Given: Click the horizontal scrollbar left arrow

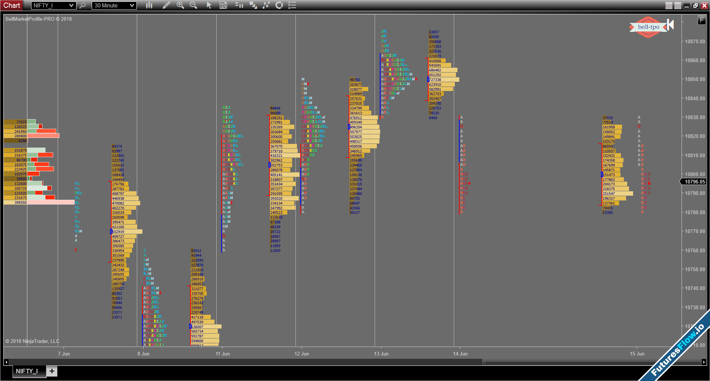Looking at the screenshot, I should pyautogui.click(x=6, y=362).
